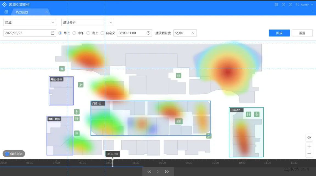Open the calendar icon in date field
This screenshot has height=176, width=316.
53,33
